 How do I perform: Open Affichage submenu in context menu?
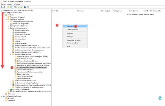point(75,37)
